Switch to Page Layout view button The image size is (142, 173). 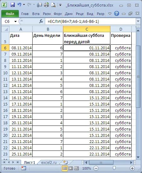click(x=71, y=168)
